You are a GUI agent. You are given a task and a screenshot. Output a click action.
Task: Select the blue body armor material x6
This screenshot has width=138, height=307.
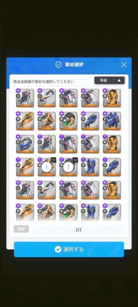click(112, 121)
